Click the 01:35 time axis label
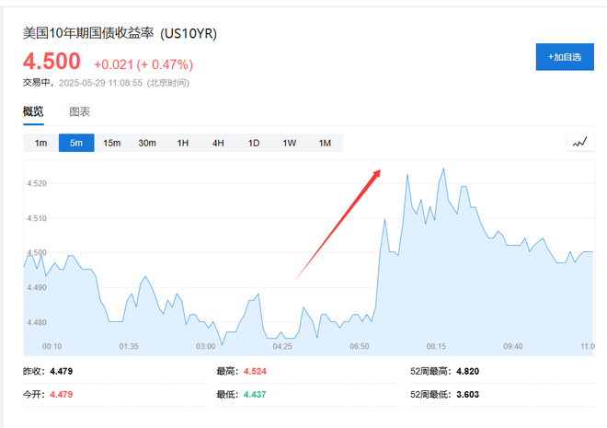 coord(129,346)
